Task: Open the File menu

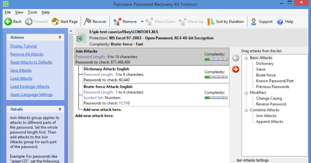Action: 8,12
